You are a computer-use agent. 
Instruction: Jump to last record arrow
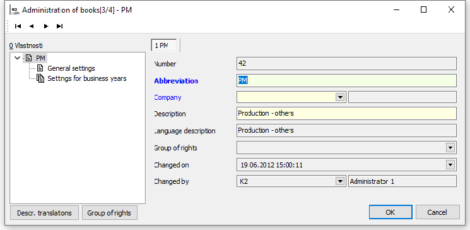59,27
